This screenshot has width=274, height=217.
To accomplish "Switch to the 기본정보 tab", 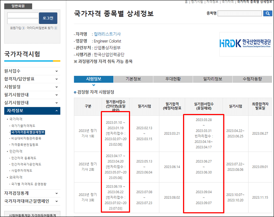I will 133,79.
